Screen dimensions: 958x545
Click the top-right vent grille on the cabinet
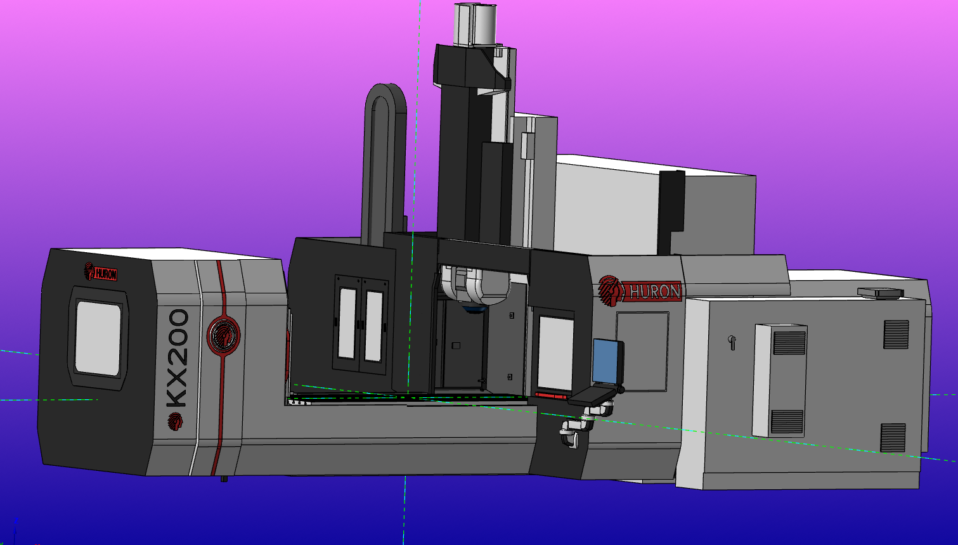[x=896, y=335]
